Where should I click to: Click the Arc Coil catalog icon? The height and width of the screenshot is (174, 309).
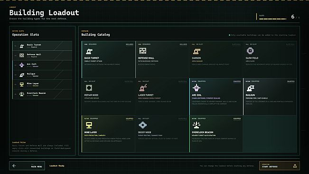[197, 88]
